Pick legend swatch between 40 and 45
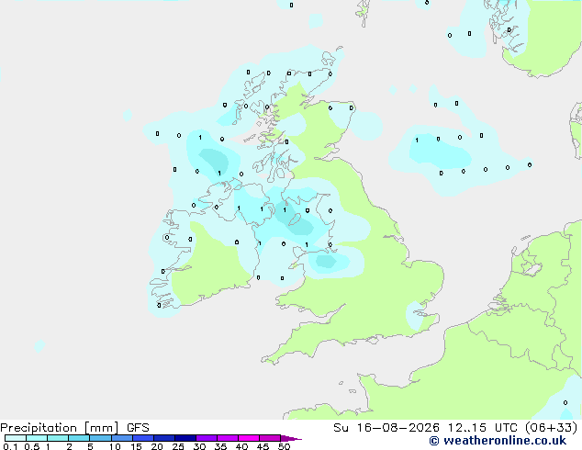Image resolution: width=582 pixels, height=450 pixels. [x=249, y=438]
